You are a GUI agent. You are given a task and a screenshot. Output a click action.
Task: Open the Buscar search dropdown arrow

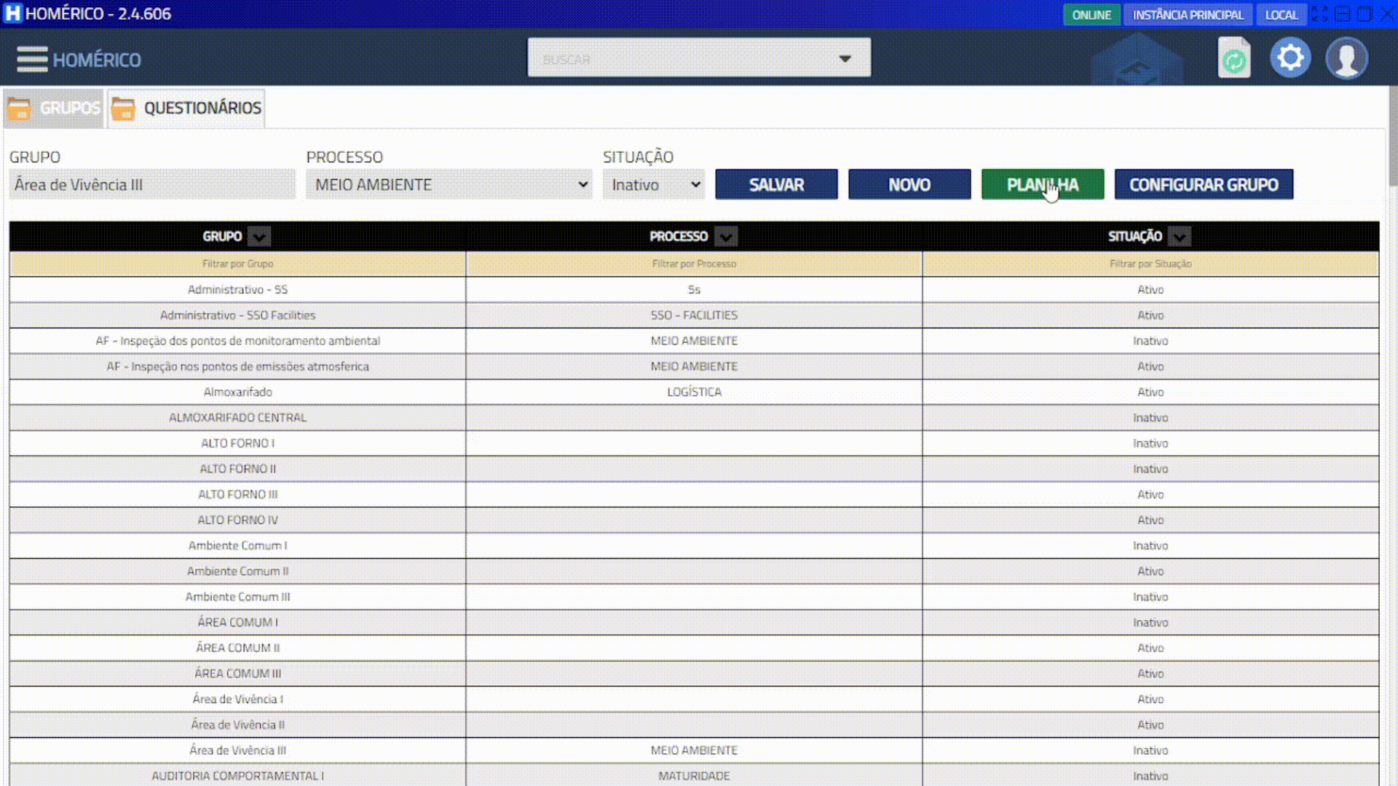click(x=845, y=58)
